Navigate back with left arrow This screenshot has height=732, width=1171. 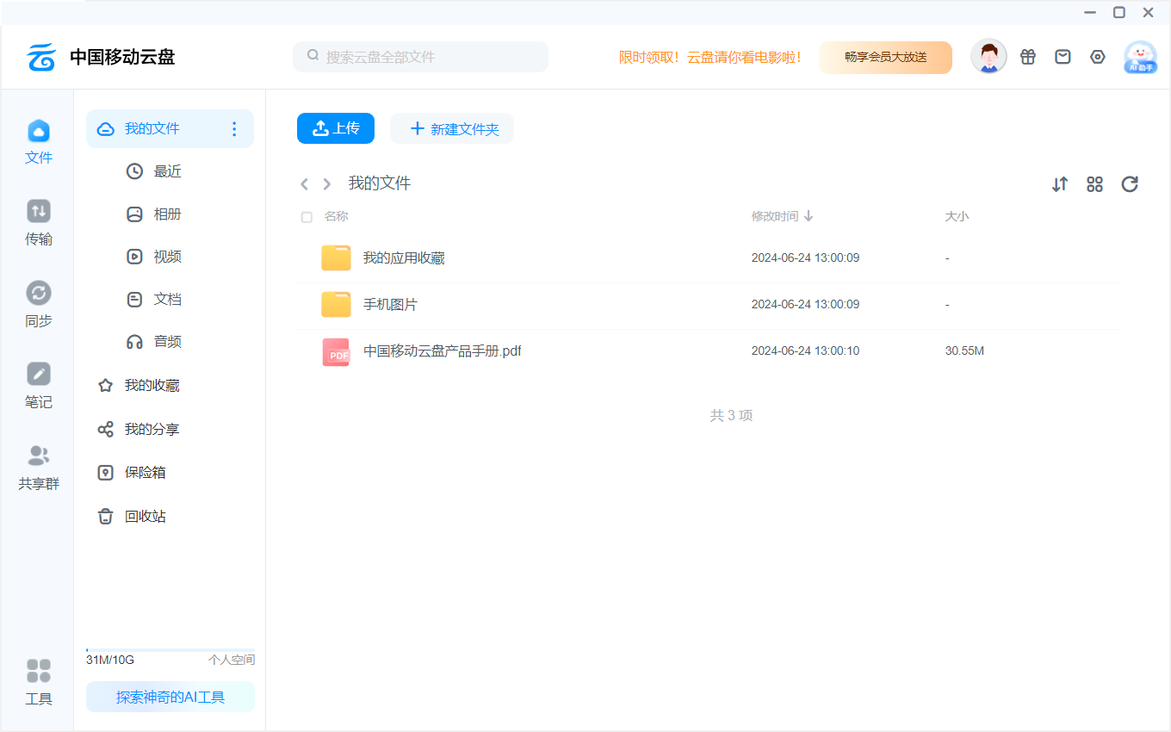[304, 184]
